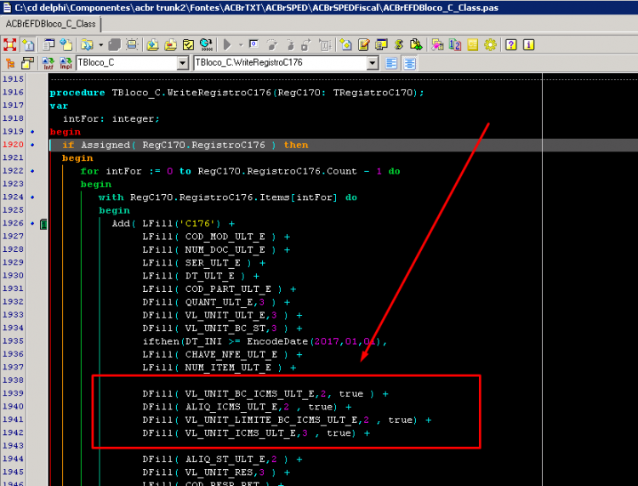
Task: Expand the procedure list dropdown arrow
Action: (373, 63)
